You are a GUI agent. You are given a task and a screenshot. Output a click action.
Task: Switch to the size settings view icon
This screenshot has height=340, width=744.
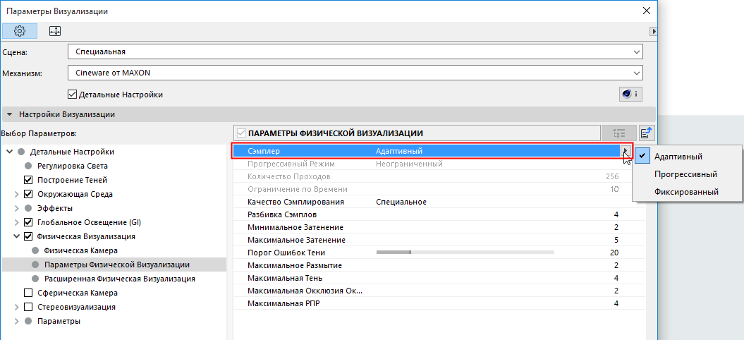(55, 31)
